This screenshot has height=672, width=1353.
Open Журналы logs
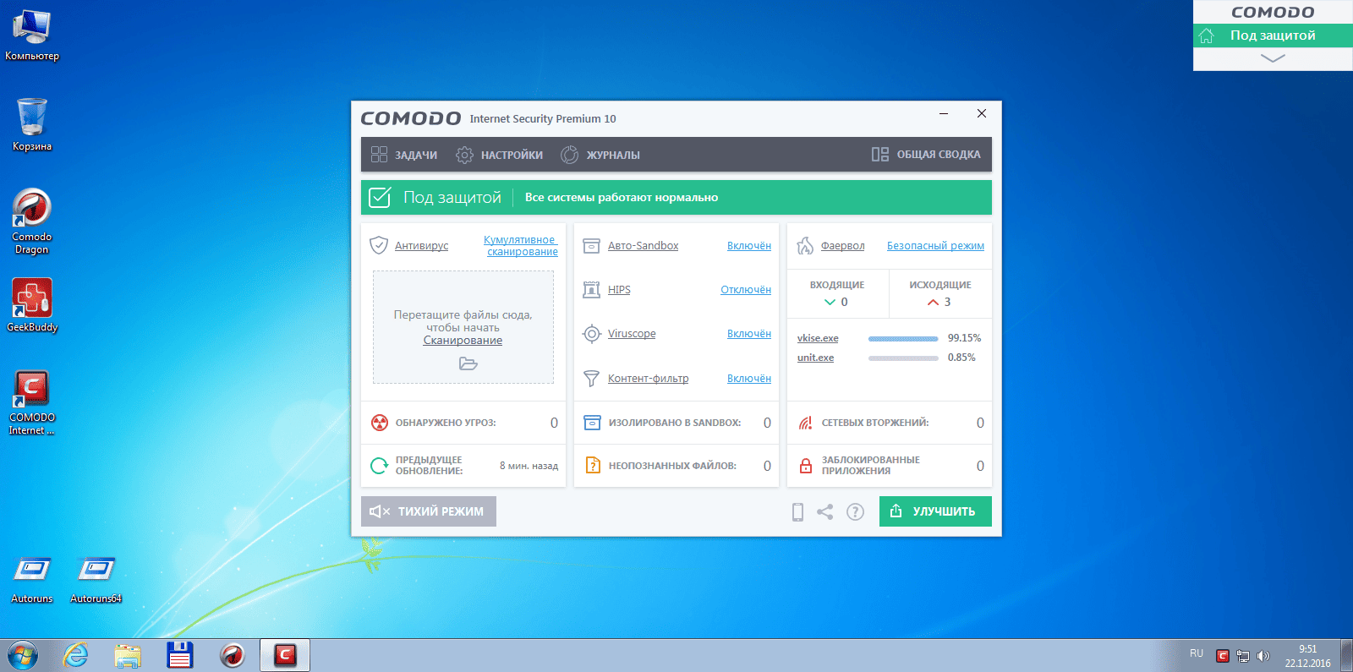click(x=600, y=155)
